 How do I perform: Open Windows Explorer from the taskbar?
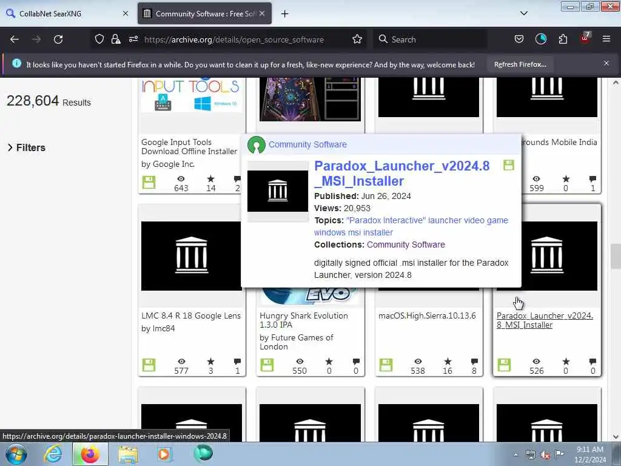[127, 454]
